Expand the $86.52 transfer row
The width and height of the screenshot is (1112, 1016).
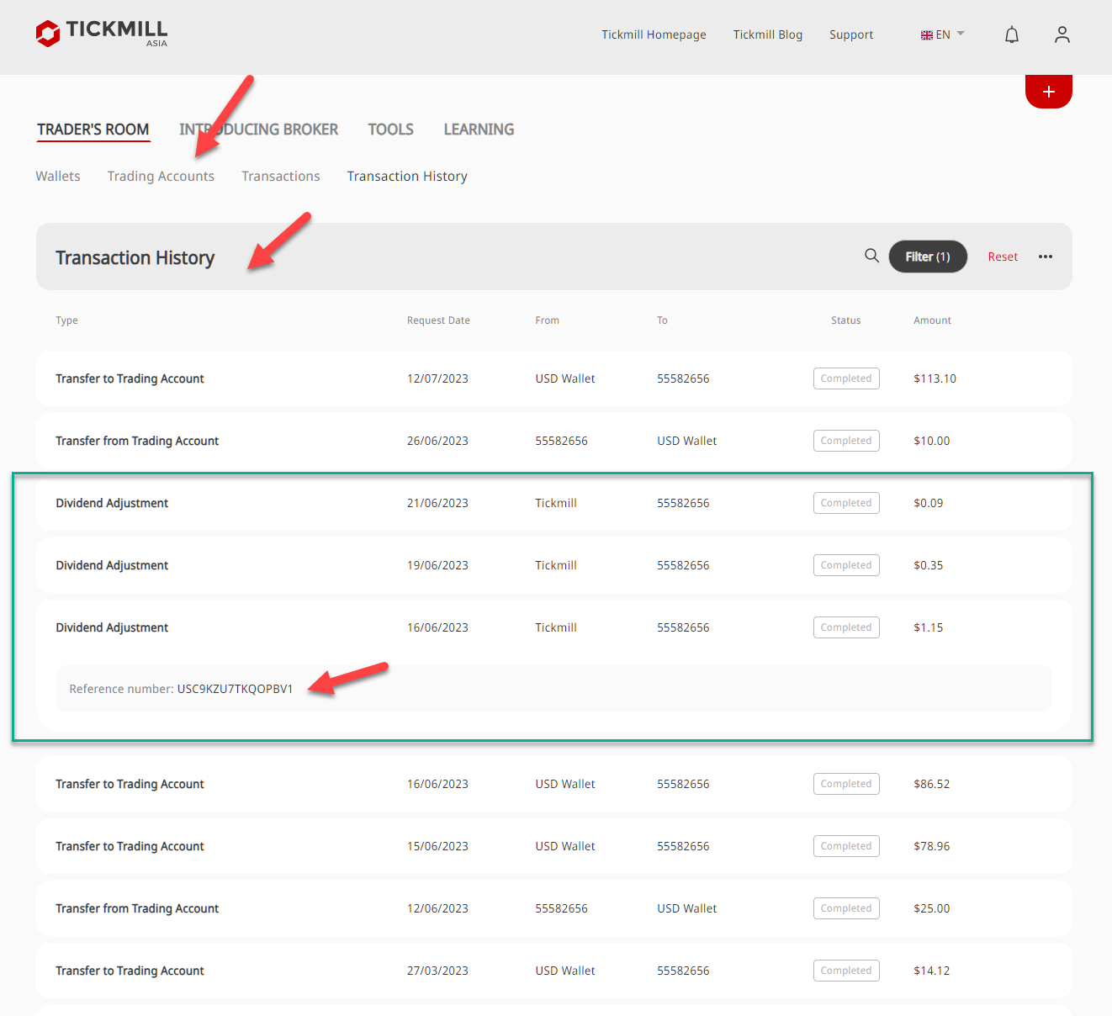coord(554,784)
